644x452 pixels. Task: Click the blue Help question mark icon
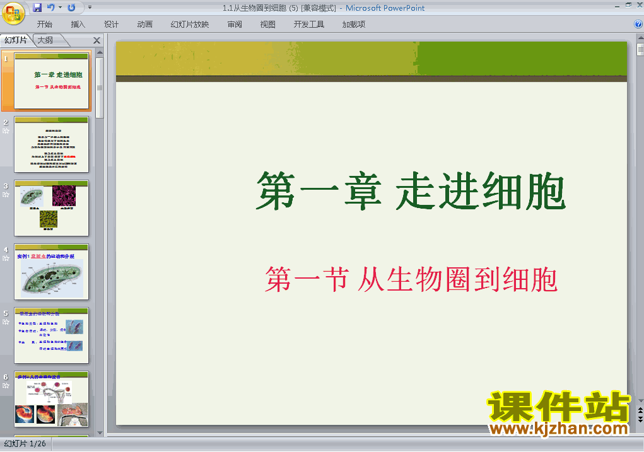coord(638,24)
